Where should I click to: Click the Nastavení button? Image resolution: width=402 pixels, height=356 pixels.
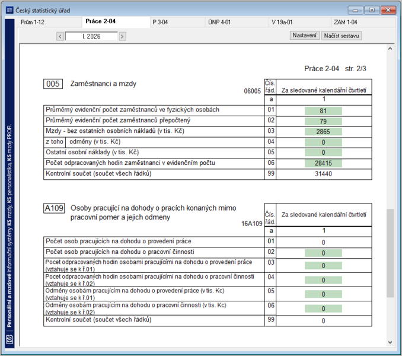[x=305, y=36]
